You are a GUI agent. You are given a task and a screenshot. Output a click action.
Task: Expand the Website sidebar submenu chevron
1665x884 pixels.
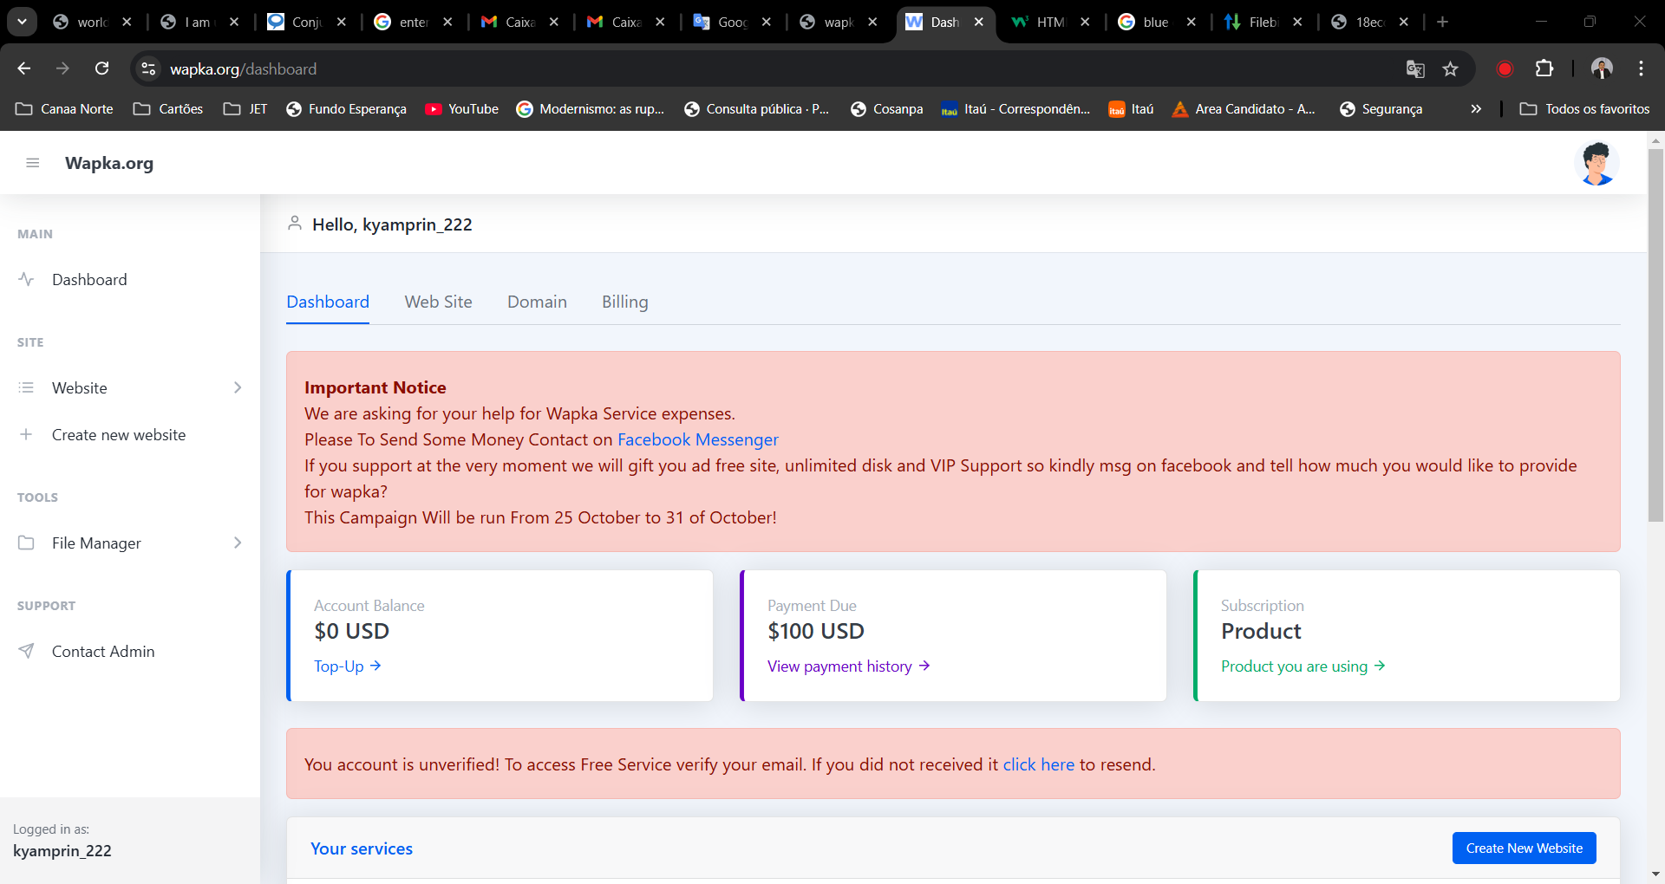pyautogui.click(x=238, y=387)
